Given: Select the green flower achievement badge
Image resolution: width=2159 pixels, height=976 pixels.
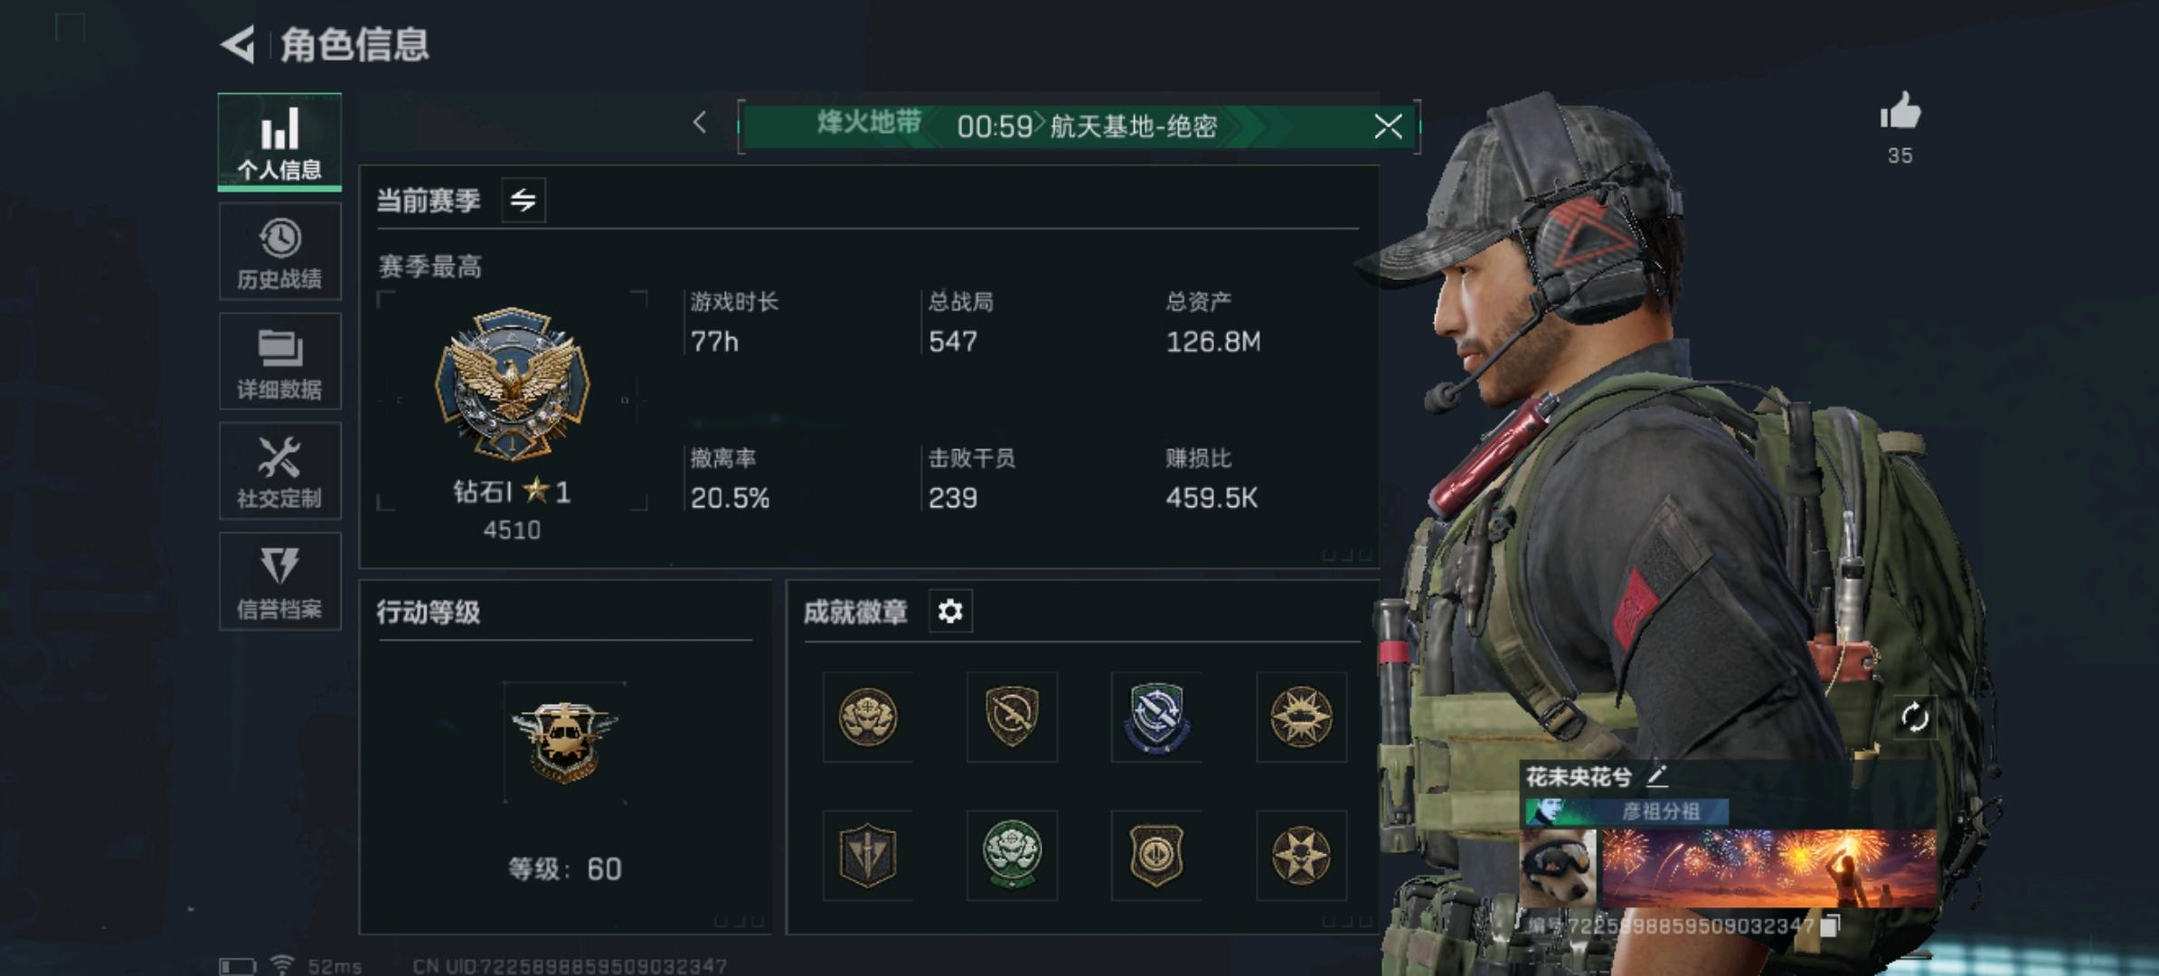Looking at the screenshot, I should (1012, 855).
